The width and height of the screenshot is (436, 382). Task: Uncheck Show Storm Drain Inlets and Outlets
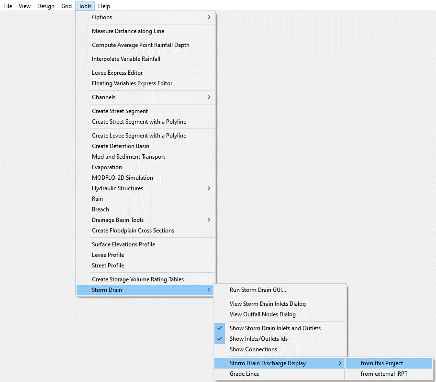click(275, 328)
